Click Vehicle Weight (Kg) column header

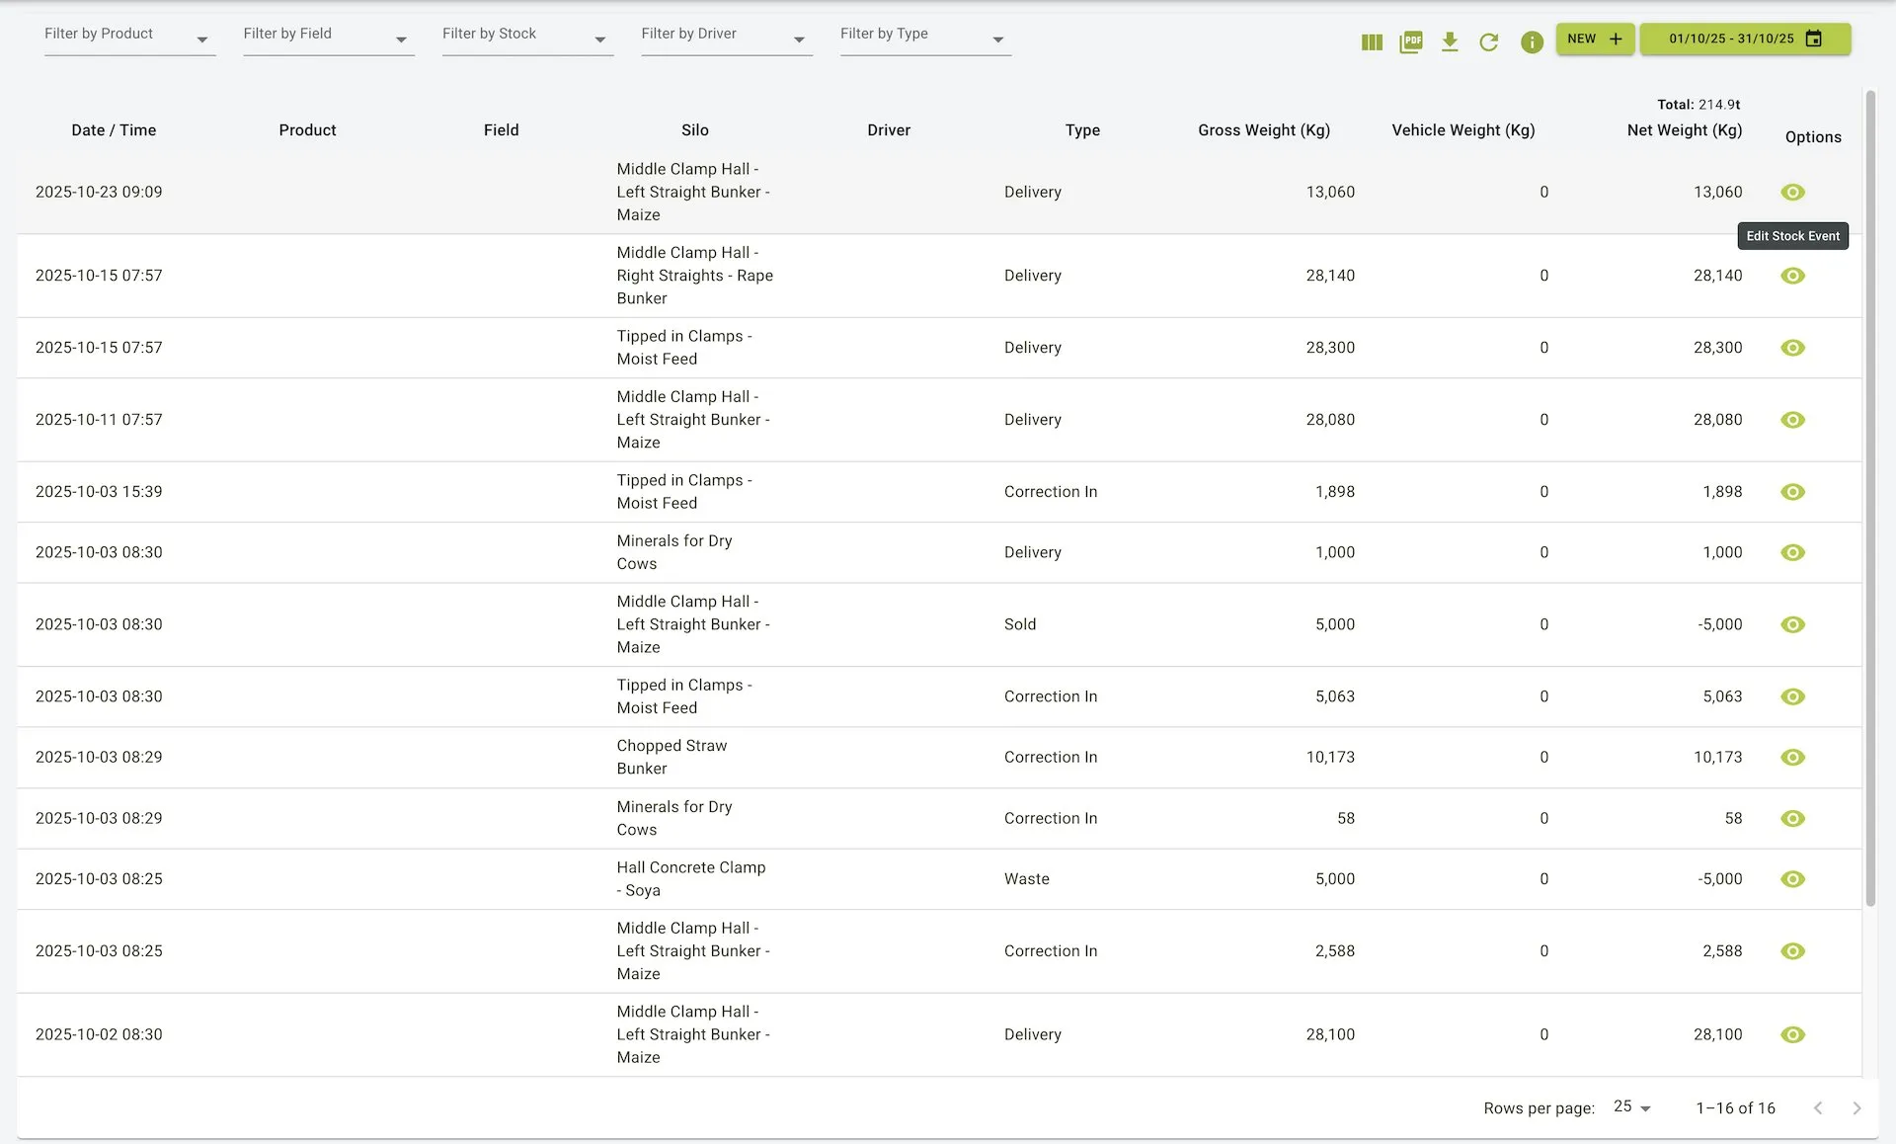coord(1462,130)
